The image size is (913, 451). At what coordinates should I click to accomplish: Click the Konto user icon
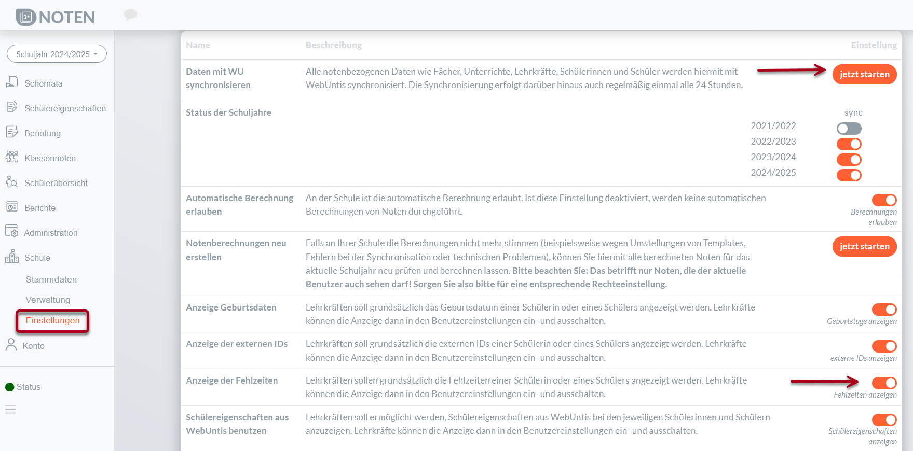pyautogui.click(x=11, y=345)
